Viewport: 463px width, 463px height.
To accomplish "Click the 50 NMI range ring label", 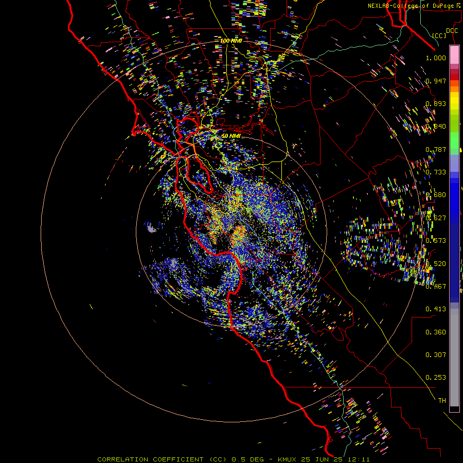I will (231, 136).
